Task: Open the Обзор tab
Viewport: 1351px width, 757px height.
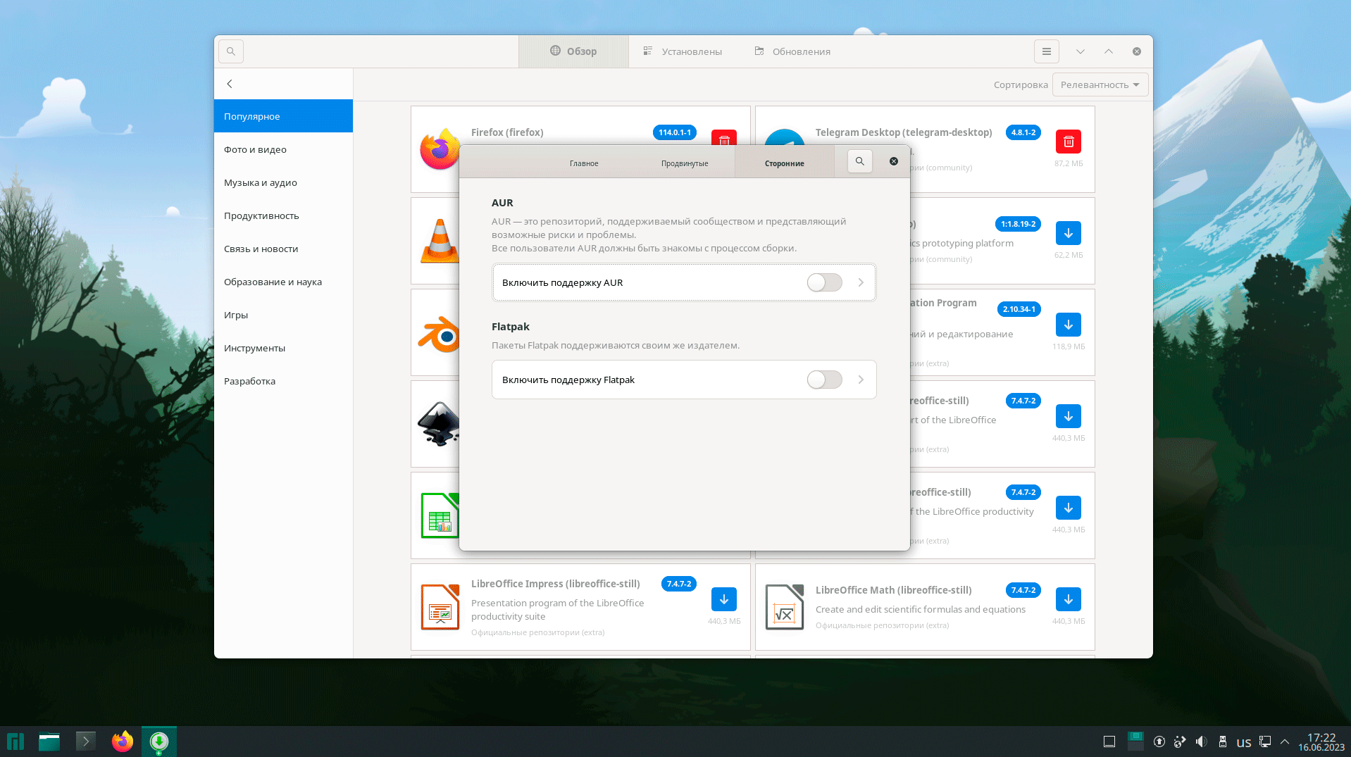Action: [573, 51]
